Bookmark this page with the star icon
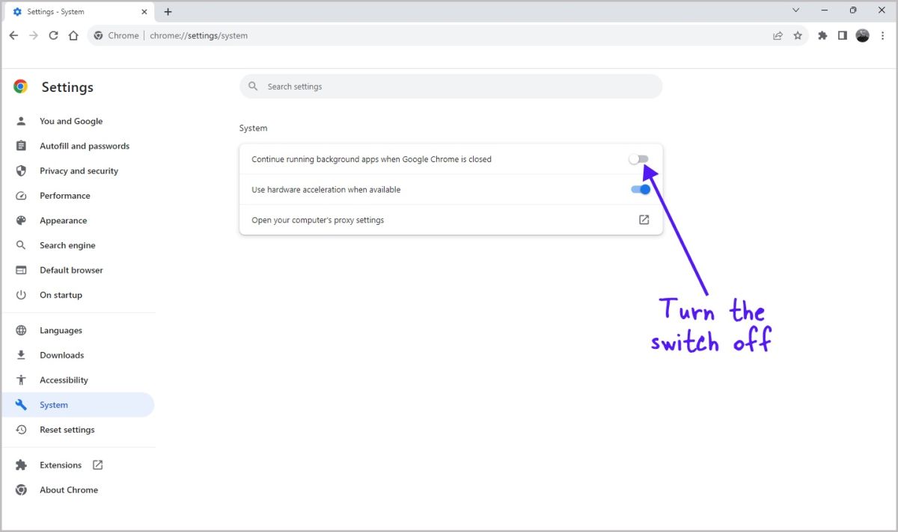 [798, 35]
